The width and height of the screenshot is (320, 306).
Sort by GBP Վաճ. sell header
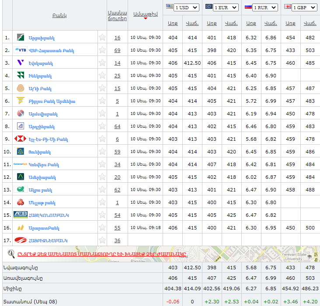310,23
